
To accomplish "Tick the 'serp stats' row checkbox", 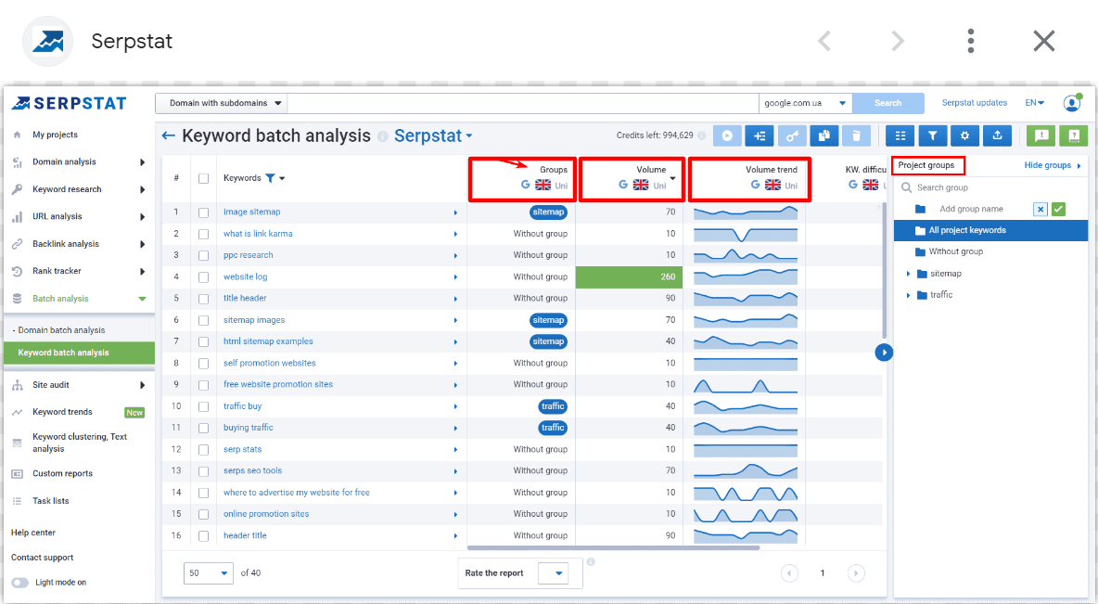I will (x=204, y=450).
